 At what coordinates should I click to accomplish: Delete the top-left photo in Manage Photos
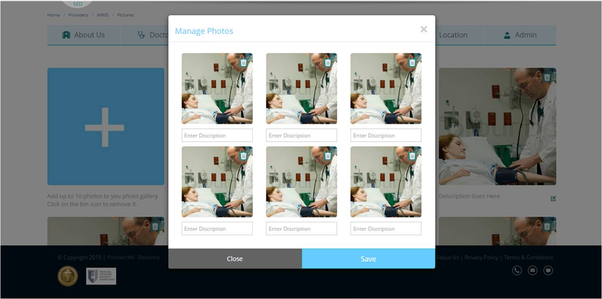[244, 63]
